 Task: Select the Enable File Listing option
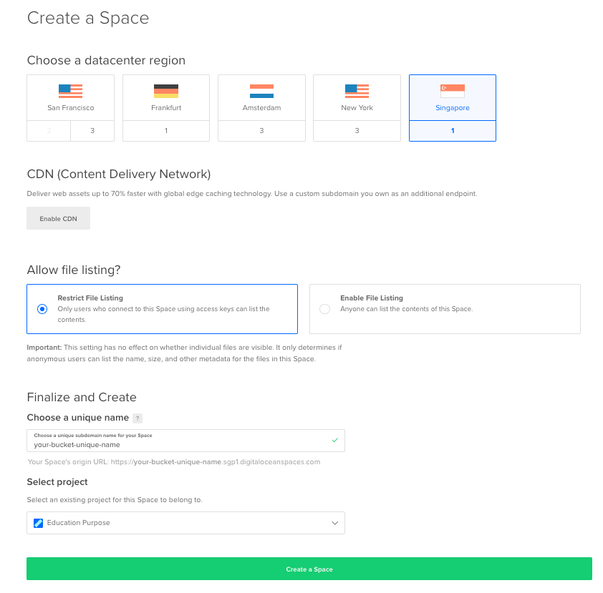coord(324,308)
